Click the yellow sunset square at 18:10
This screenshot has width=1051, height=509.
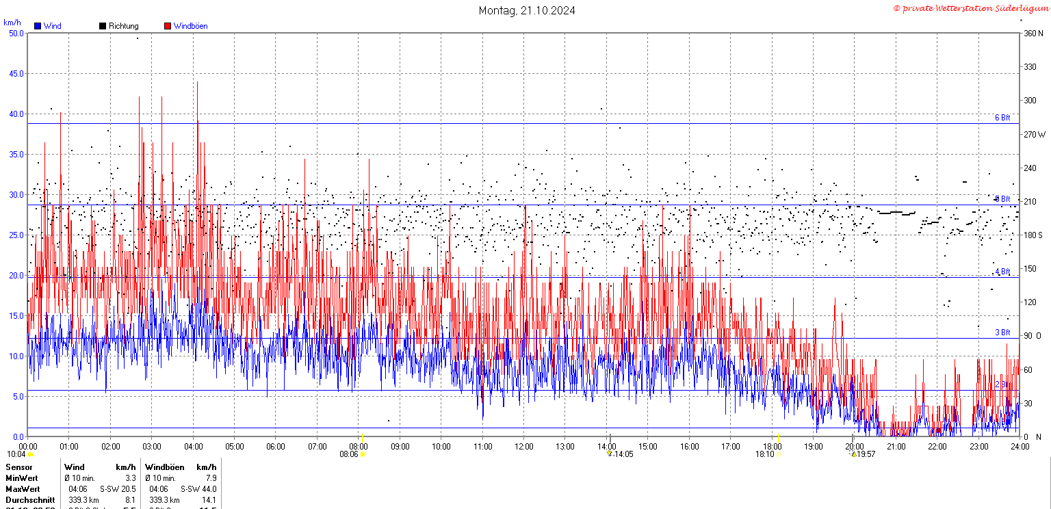click(x=779, y=454)
